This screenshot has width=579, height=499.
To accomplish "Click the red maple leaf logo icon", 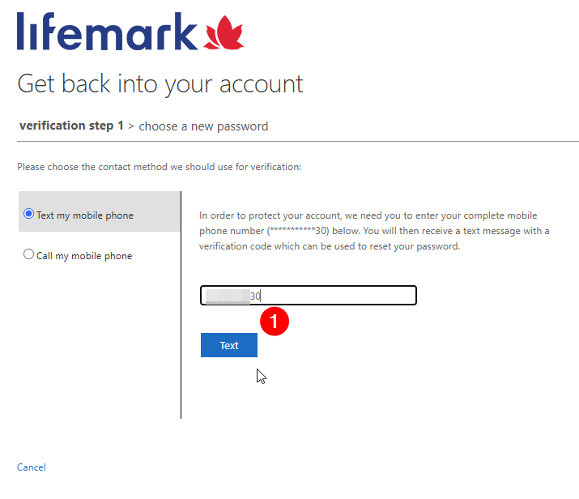I will pos(224,32).
